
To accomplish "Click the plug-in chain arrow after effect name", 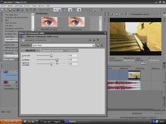I will [x=50, y=40].
